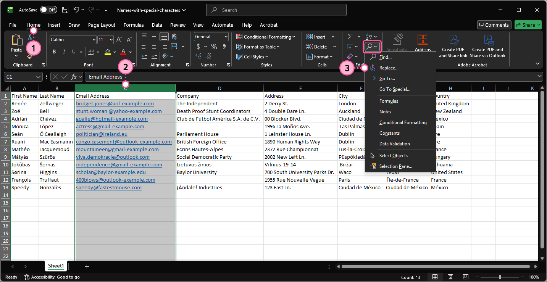Click the Increase Decimal icon
This screenshot has width=547, height=282.
[x=198, y=56]
